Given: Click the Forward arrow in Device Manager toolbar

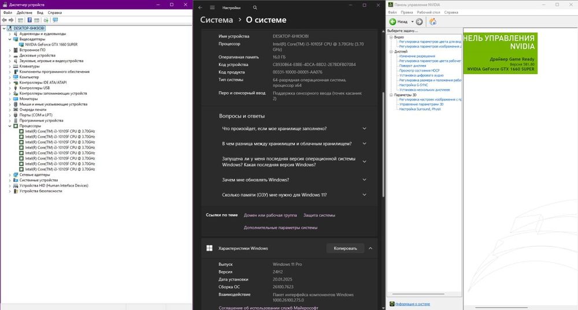Looking at the screenshot, I should click(x=11, y=20).
